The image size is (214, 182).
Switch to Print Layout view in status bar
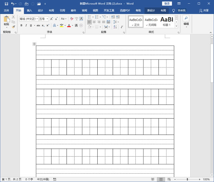click(x=160, y=179)
